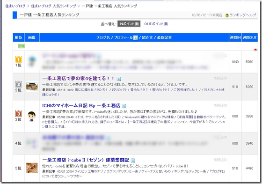Sort by OUTポイント順
The image size is (262, 184).
click(156, 24)
